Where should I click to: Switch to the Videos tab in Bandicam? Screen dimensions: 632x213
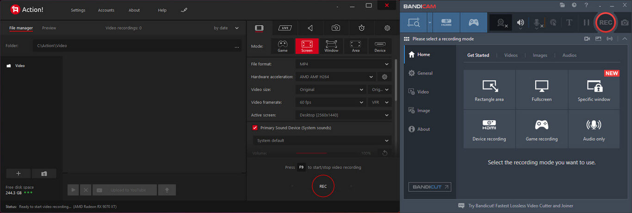coord(511,55)
